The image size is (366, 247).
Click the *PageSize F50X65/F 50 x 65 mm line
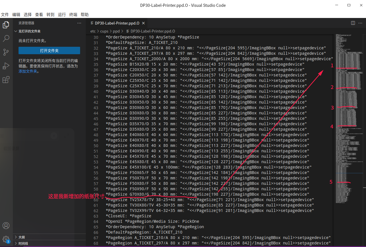[x=207, y=173]
